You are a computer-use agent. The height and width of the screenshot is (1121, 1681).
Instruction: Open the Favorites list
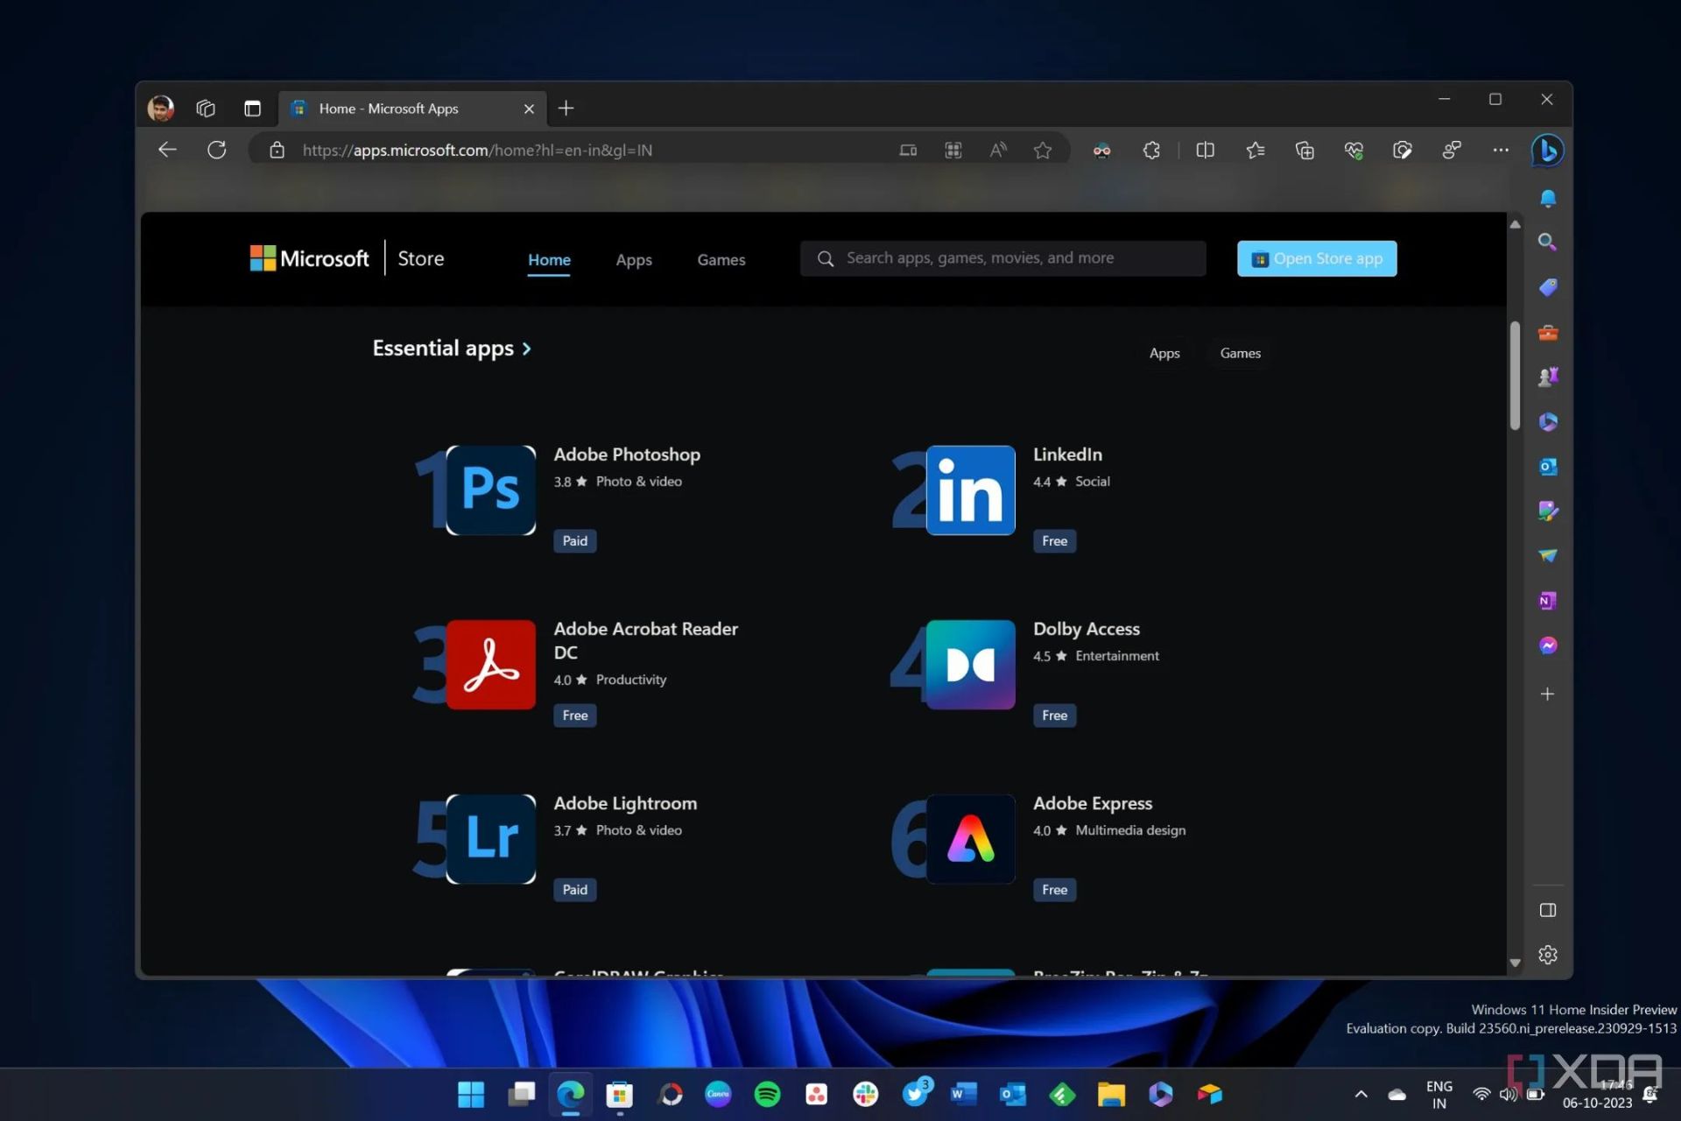pos(1255,151)
